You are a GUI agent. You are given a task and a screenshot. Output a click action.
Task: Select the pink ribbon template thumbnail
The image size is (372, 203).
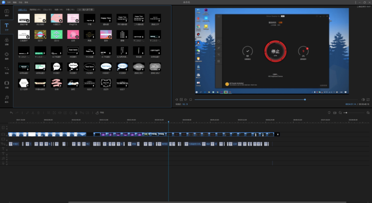tap(56, 83)
